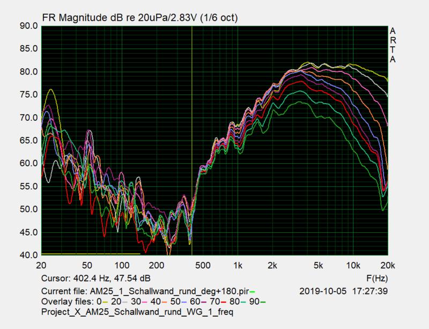Screen dimensions: 429x329
Task: Click the 20 label on the frequency axis
Action: (x=41, y=265)
